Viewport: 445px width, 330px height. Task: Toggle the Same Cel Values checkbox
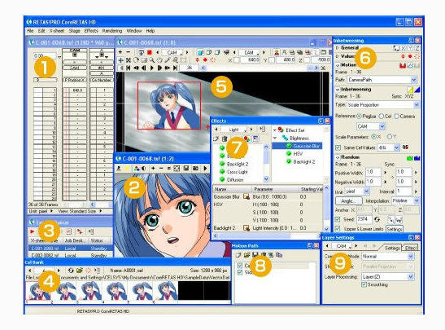click(338, 147)
